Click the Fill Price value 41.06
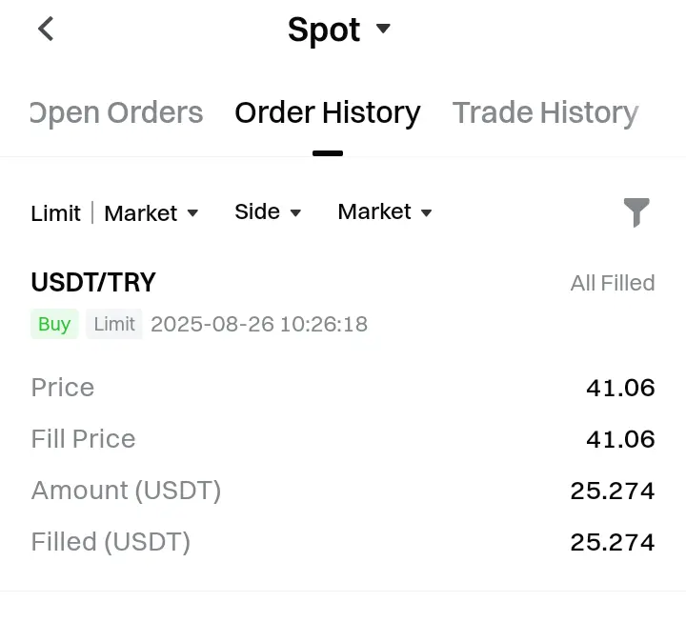The image size is (686, 622). 620,439
